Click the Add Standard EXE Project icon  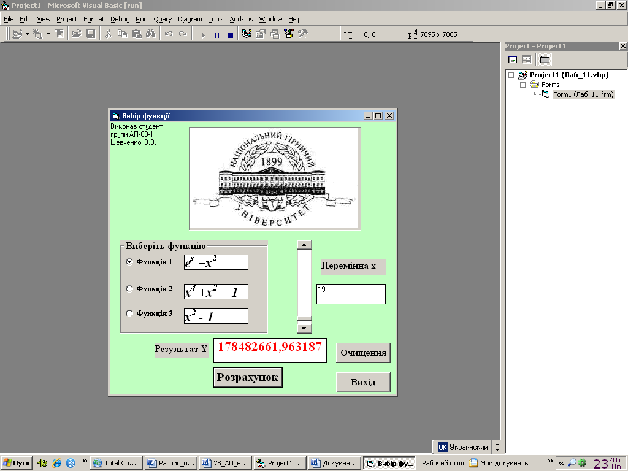17,34
